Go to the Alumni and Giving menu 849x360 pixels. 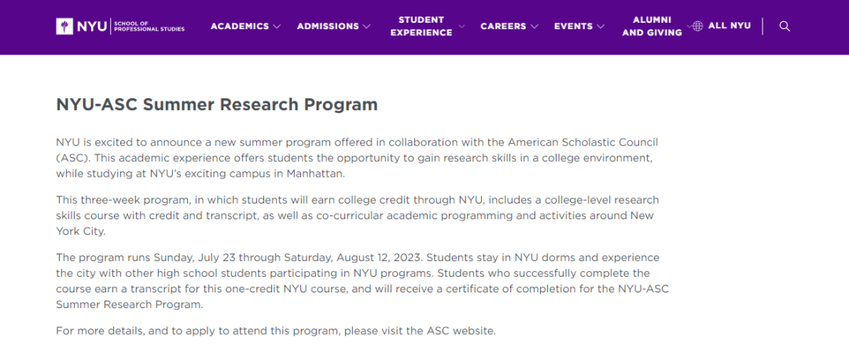(652, 26)
